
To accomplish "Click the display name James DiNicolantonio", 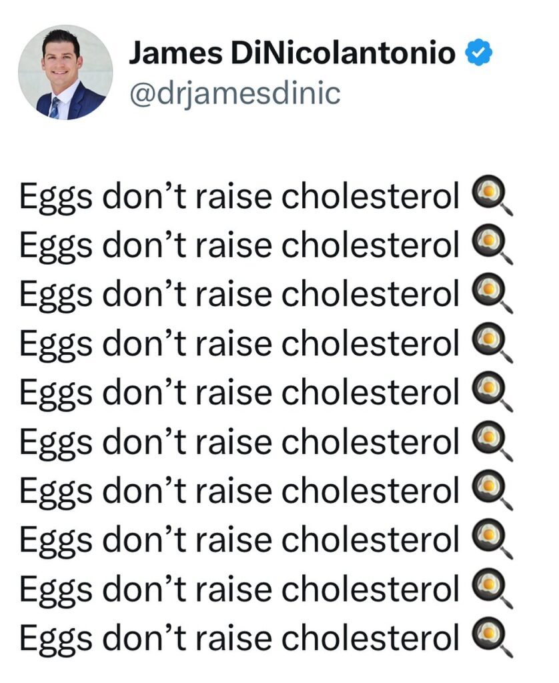I will pyautogui.click(x=292, y=53).
